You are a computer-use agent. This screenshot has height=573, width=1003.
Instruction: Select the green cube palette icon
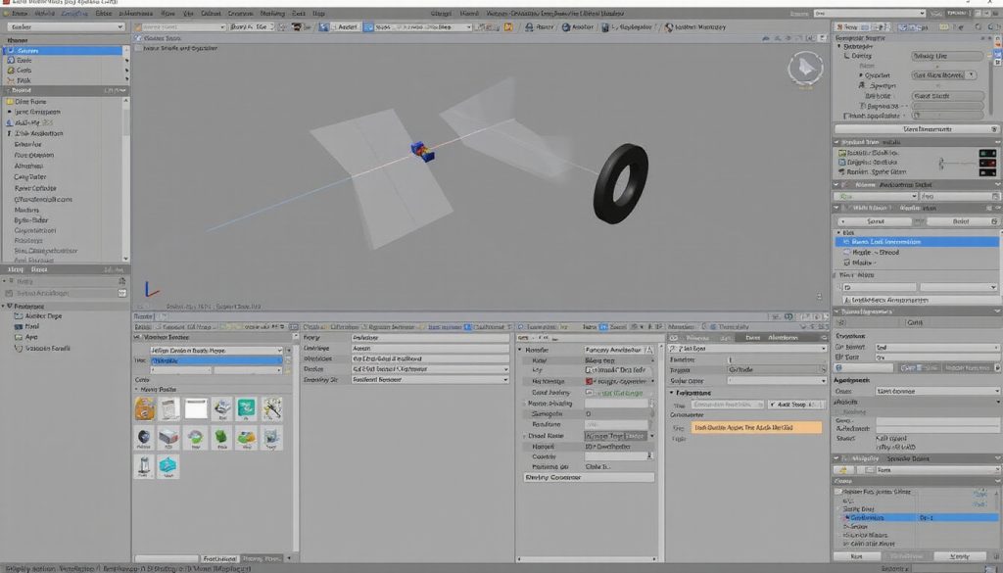[x=220, y=438]
